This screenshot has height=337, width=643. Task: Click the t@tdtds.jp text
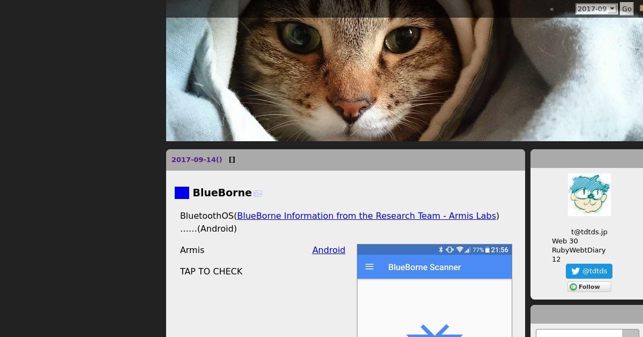click(589, 232)
